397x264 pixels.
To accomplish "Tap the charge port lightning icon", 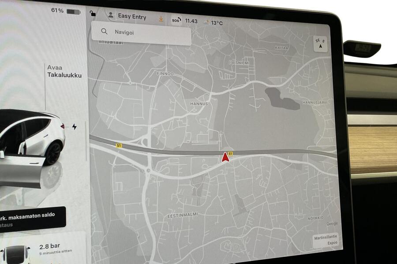I will click(74, 127).
